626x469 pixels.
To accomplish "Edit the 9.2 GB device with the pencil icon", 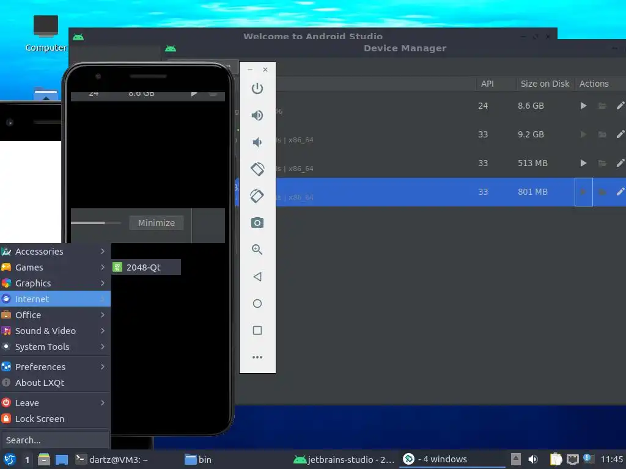I will [x=620, y=134].
